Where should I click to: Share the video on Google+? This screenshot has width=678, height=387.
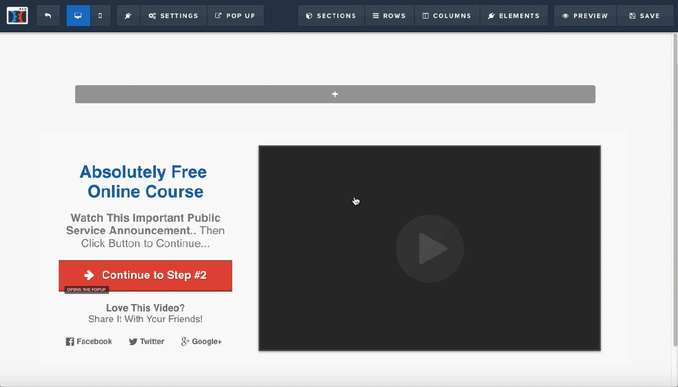coord(201,341)
